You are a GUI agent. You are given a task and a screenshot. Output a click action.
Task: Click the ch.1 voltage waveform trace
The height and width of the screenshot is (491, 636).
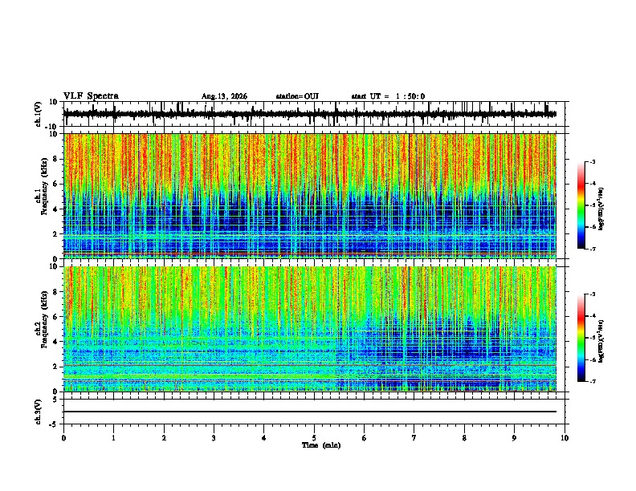coord(310,114)
